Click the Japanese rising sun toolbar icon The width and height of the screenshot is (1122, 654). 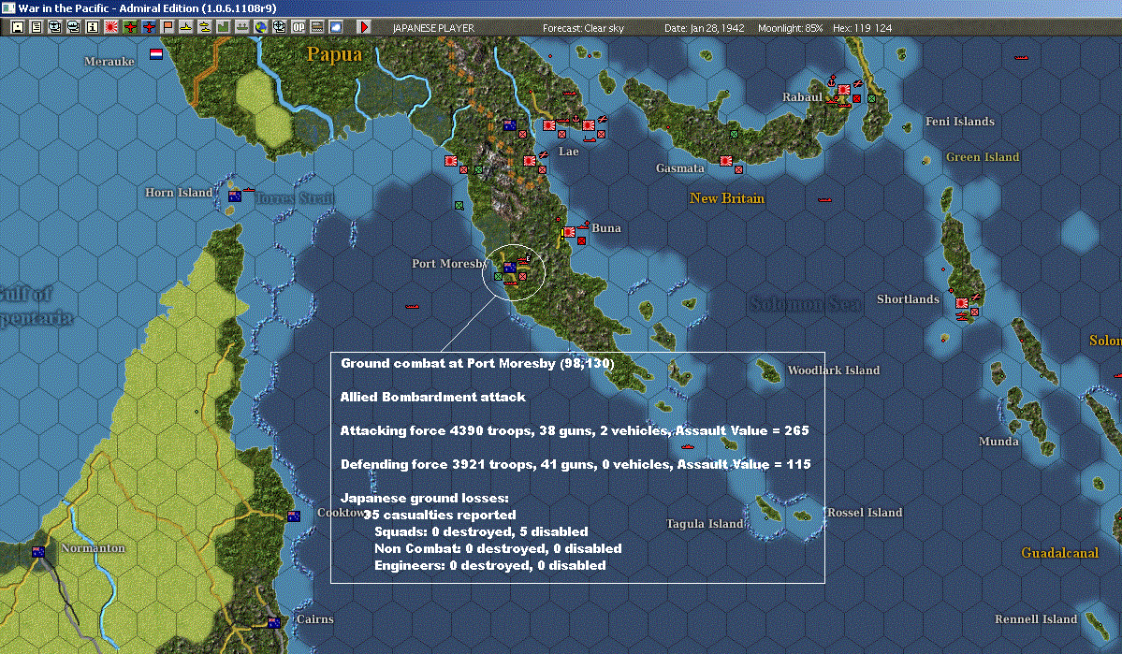tap(111, 27)
